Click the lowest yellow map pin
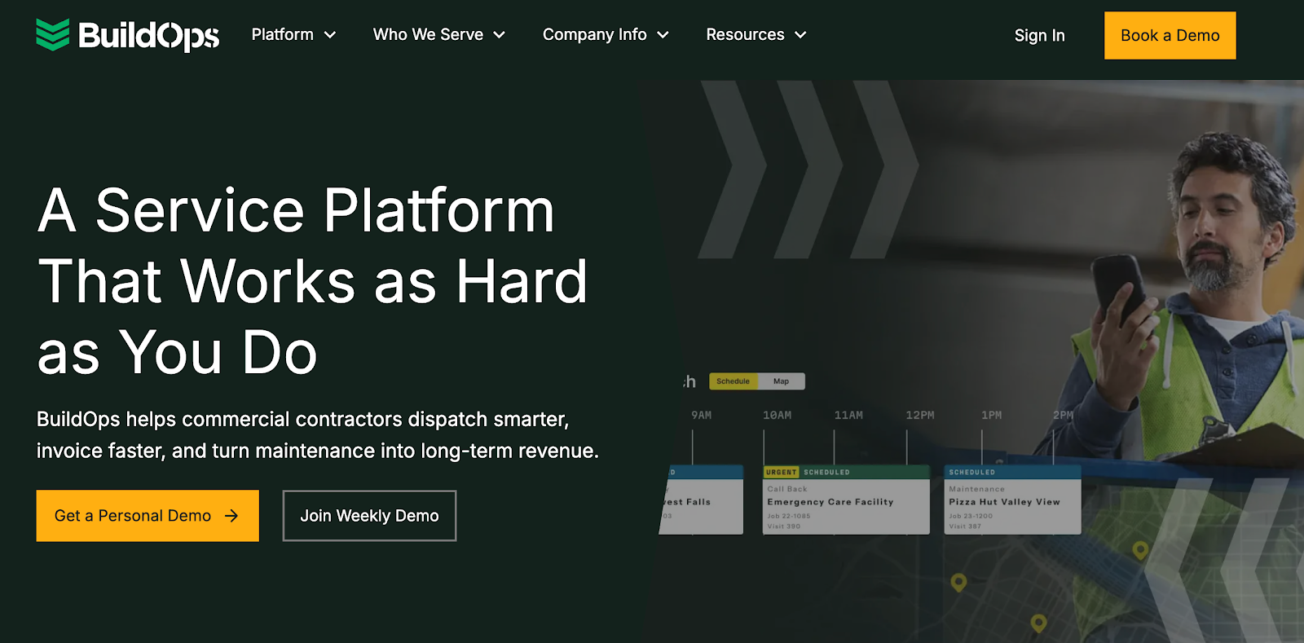 1038,623
